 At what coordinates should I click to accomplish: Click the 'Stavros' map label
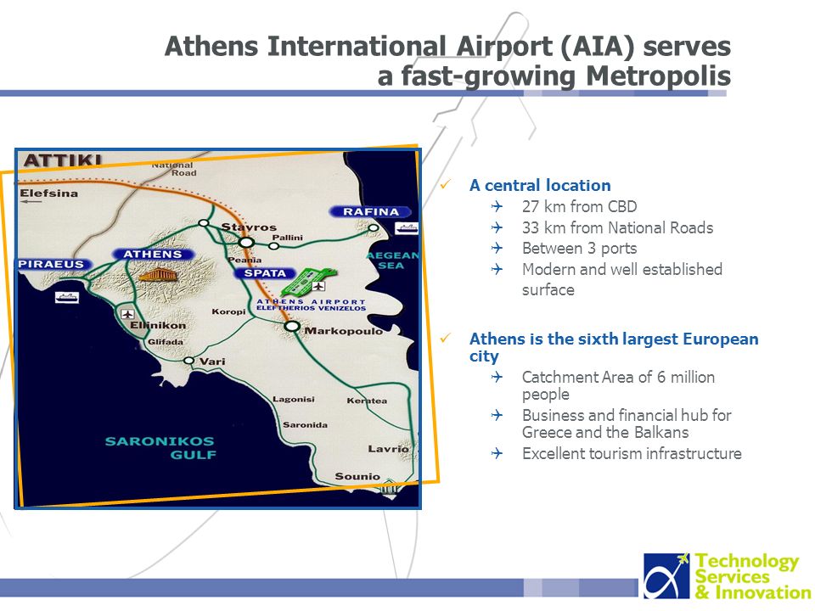(x=249, y=227)
